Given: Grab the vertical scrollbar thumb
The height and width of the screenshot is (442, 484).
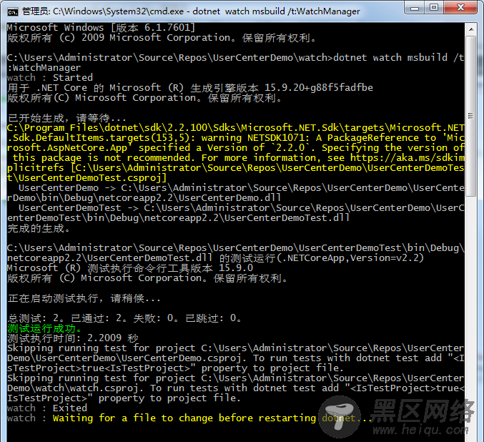Looking at the screenshot, I should pyautogui.click(x=471, y=116).
